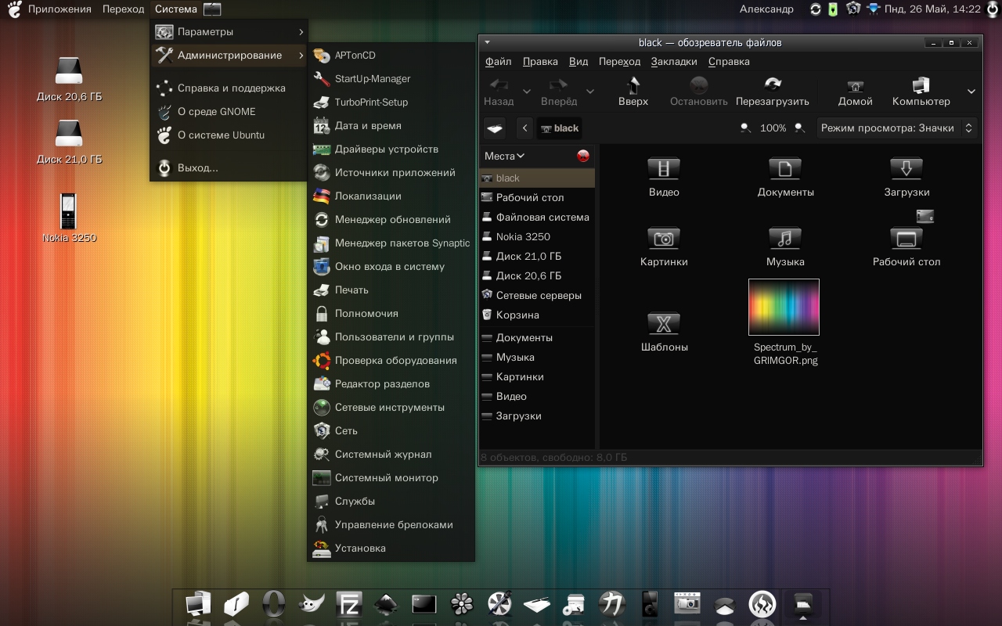
Task: Open the view mode dropdown (Режим просмотра: Значки)
Action: click(x=896, y=128)
